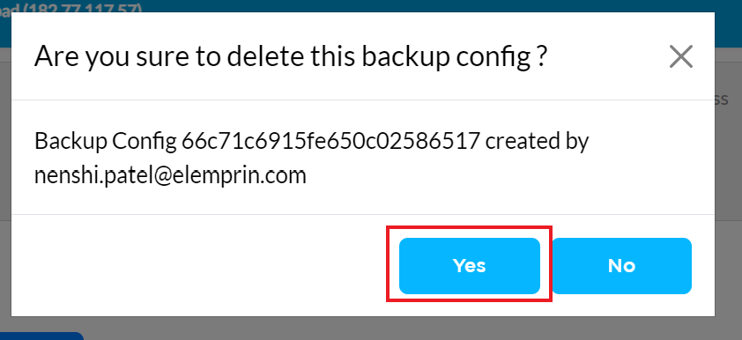The height and width of the screenshot is (340, 742).
Task: Click the nenshi.patel@elemprin.com email text
Action: (170, 175)
